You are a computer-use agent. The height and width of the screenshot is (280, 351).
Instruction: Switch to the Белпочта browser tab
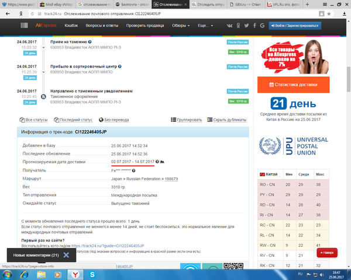133,5
